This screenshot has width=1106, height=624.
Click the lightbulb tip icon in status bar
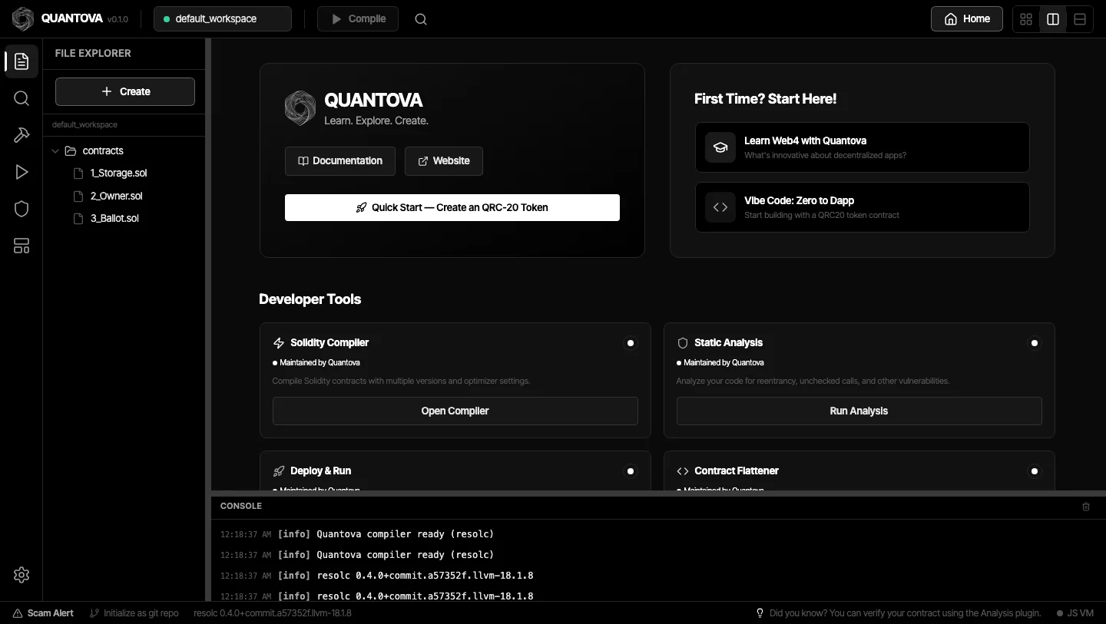click(x=760, y=613)
